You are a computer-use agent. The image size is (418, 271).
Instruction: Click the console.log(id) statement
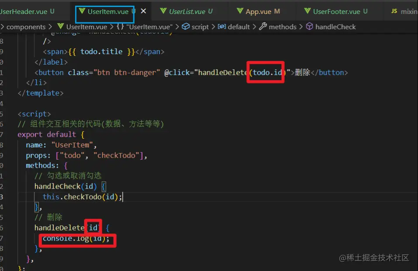pyautogui.click(x=76, y=238)
